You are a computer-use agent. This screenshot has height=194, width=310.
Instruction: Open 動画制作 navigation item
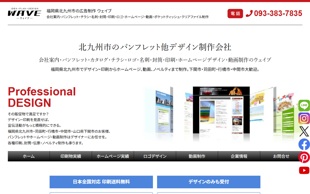coord(197,156)
